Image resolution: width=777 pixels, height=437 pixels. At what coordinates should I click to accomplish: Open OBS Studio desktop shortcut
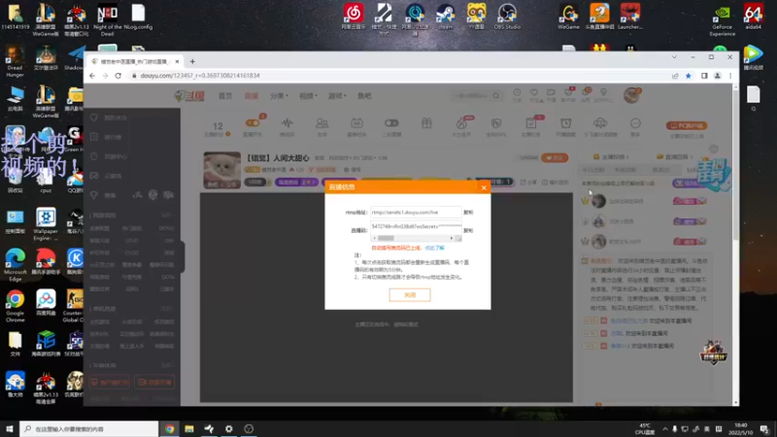click(507, 17)
